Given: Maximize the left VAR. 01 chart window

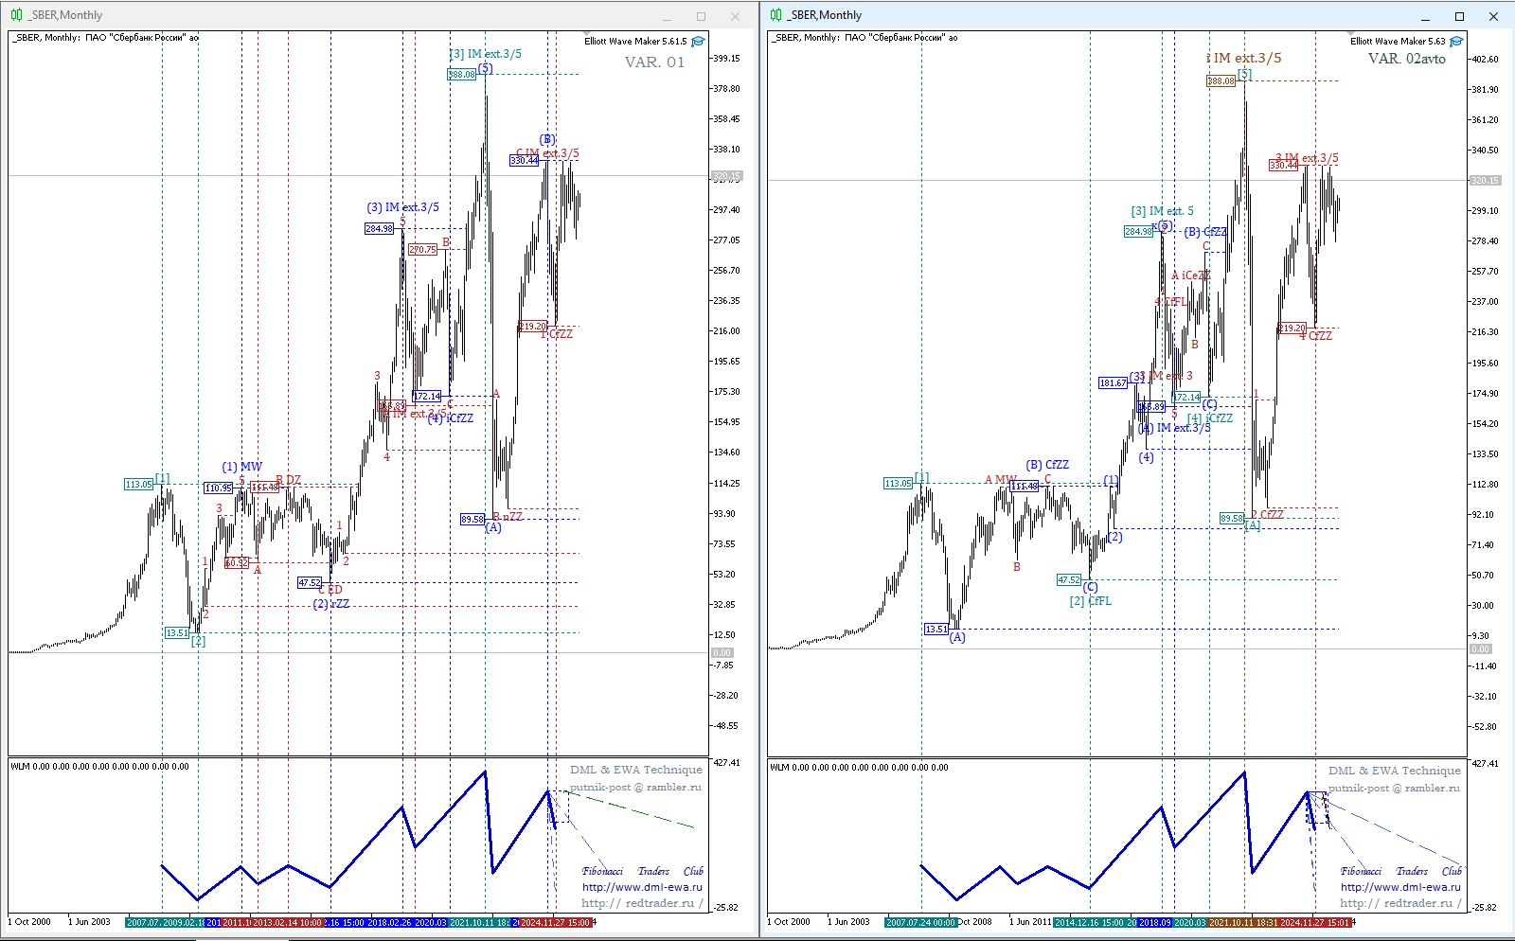Looking at the screenshot, I should click(701, 16).
